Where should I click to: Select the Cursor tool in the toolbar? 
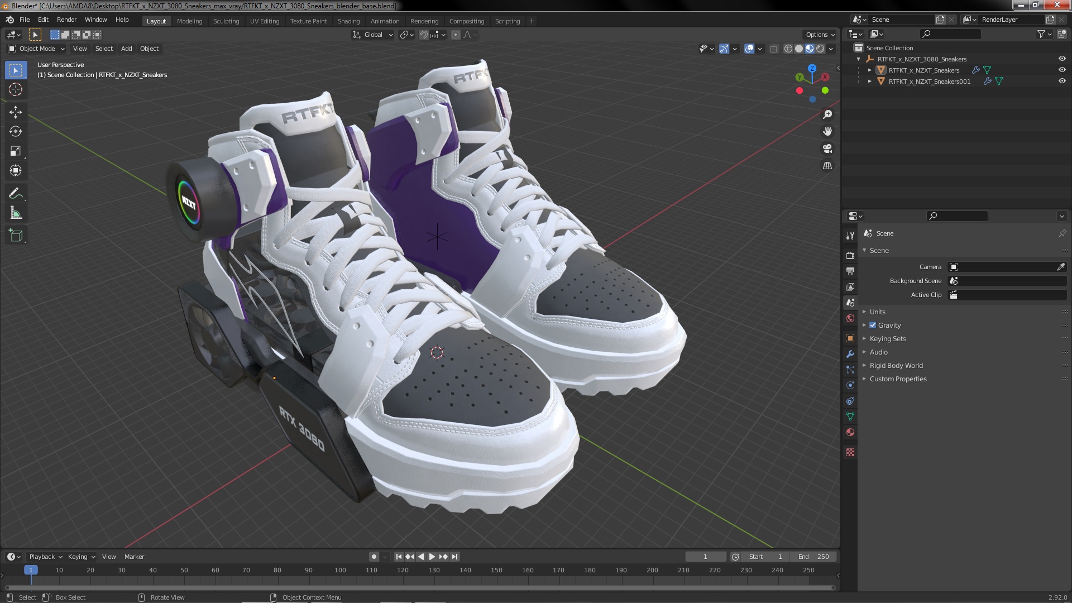pos(16,89)
